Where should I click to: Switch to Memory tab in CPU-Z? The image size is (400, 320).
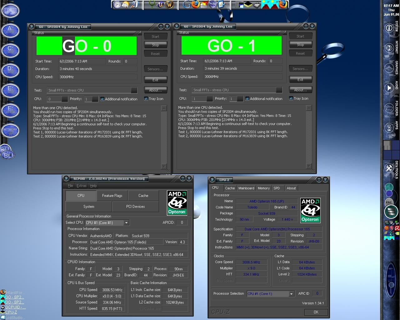[x=264, y=188]
